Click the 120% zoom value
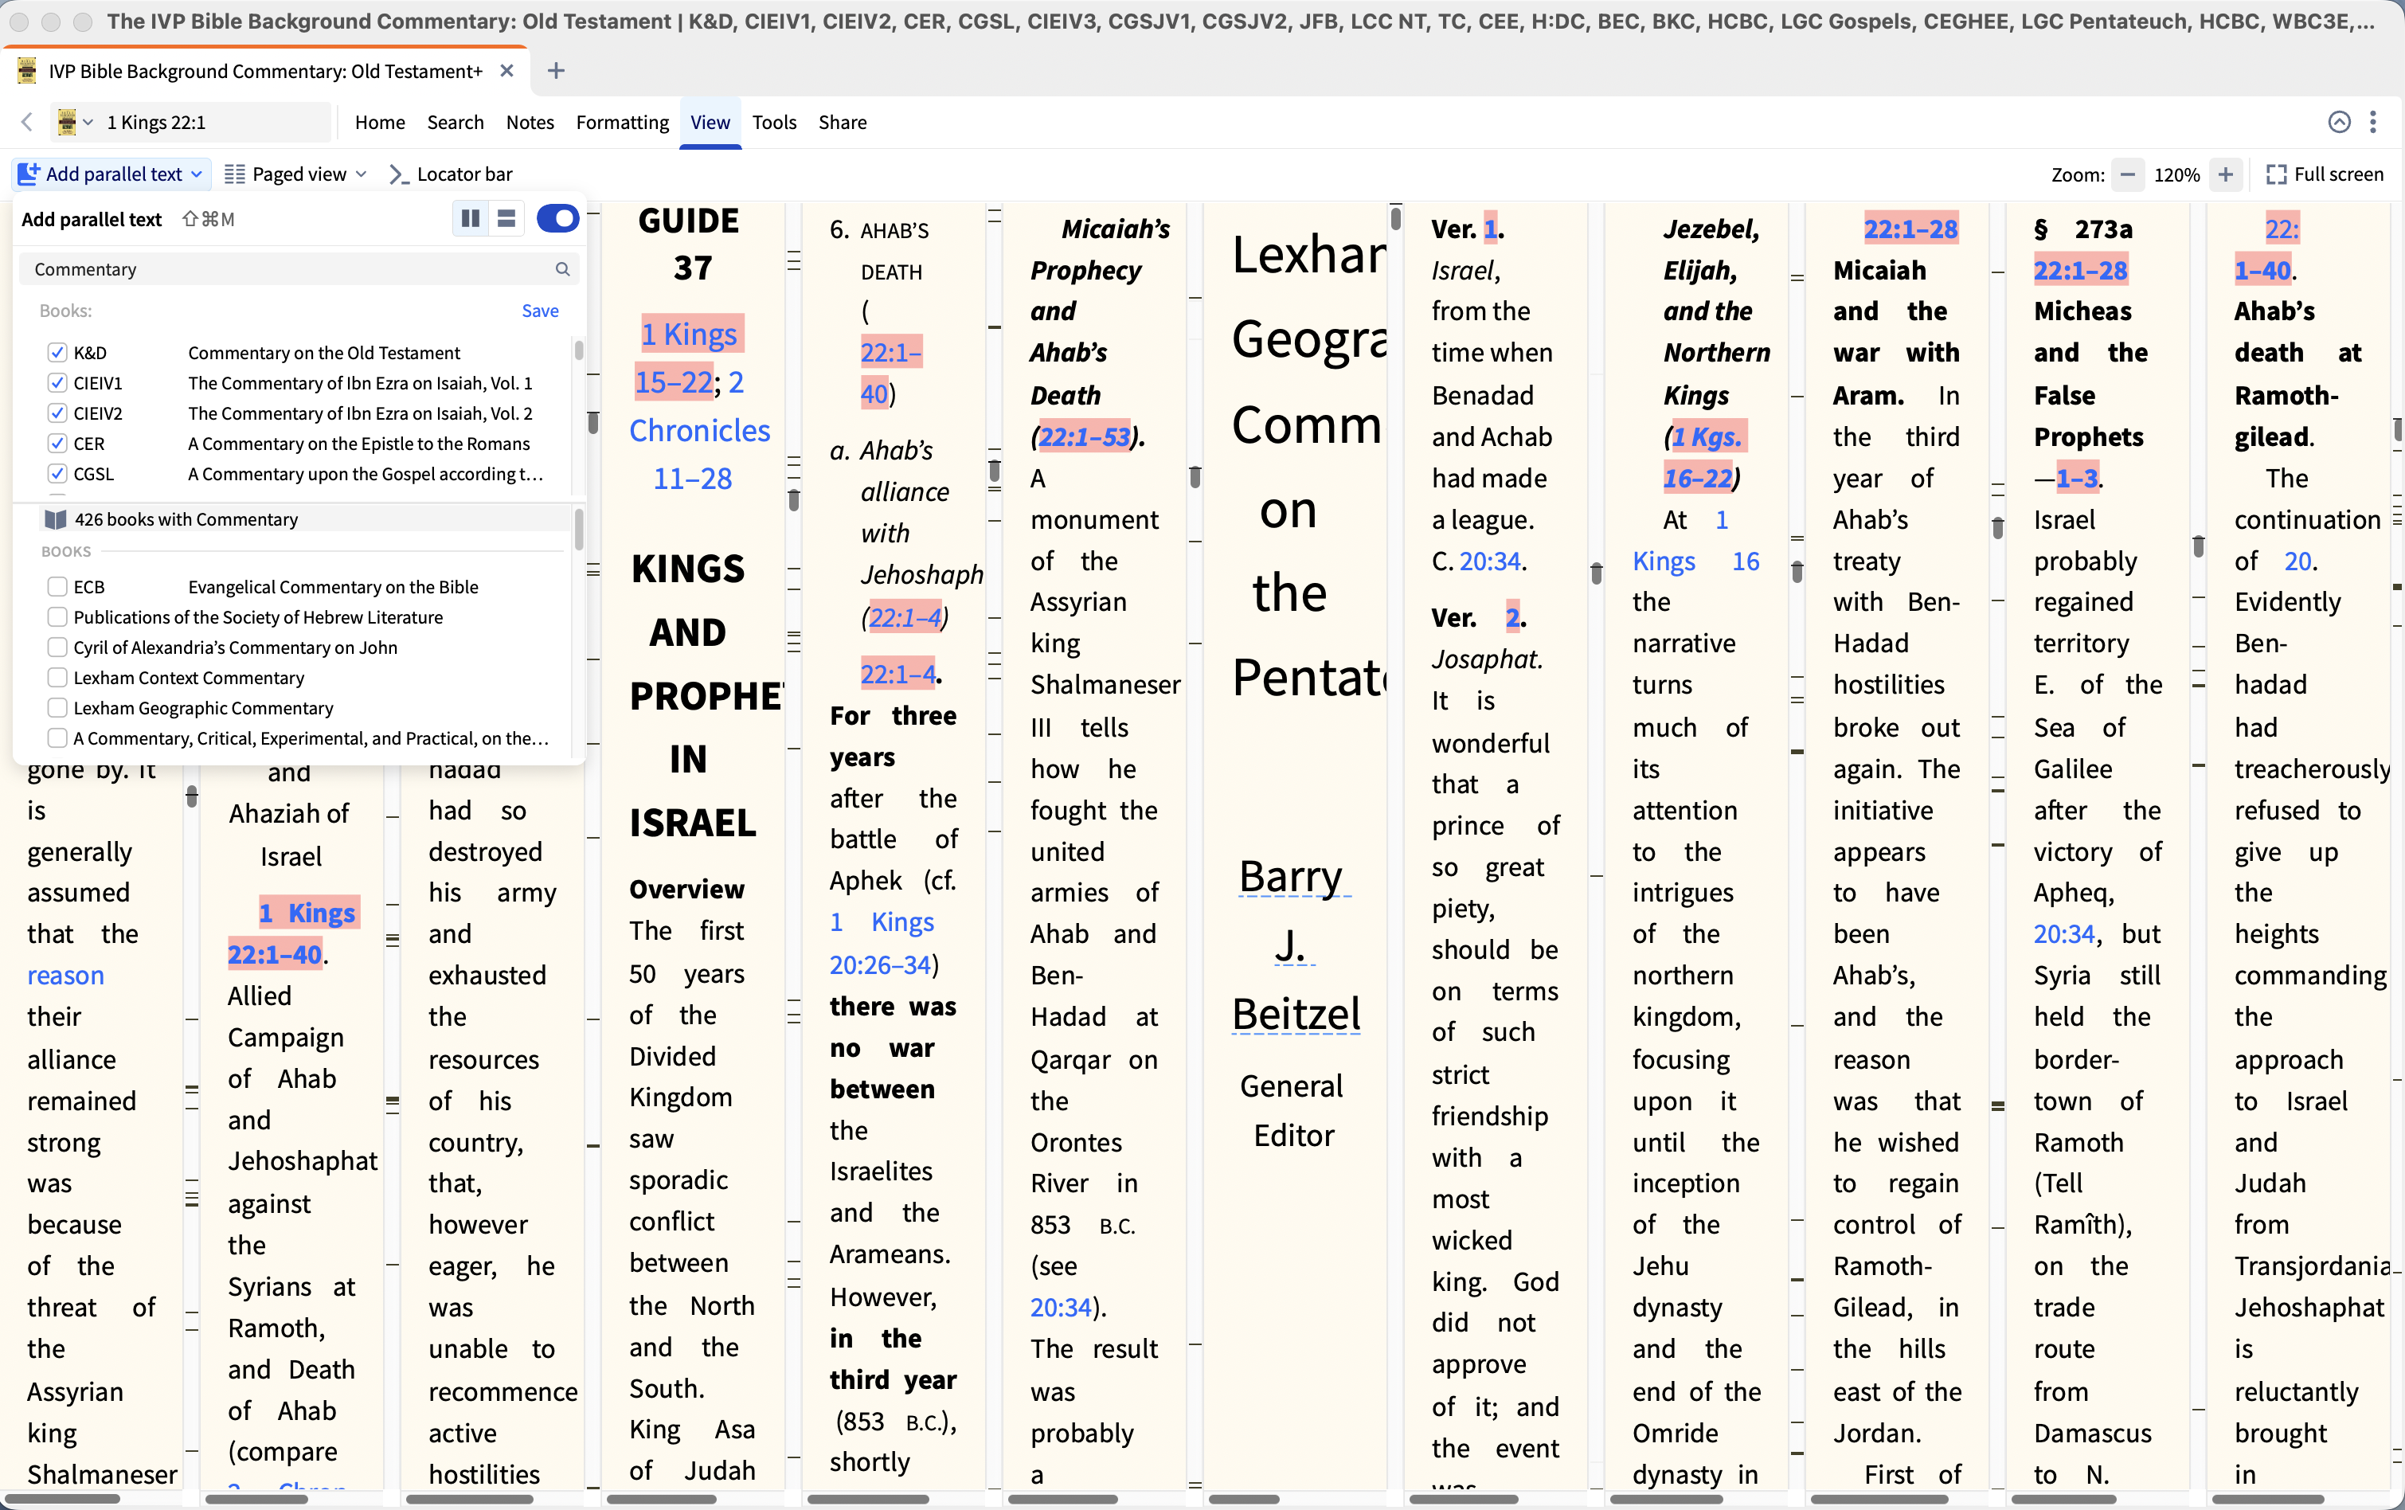Image resolution: width=2405 pixels, height=1510 pixels. pyautogui.click(x=2176, y=174)
